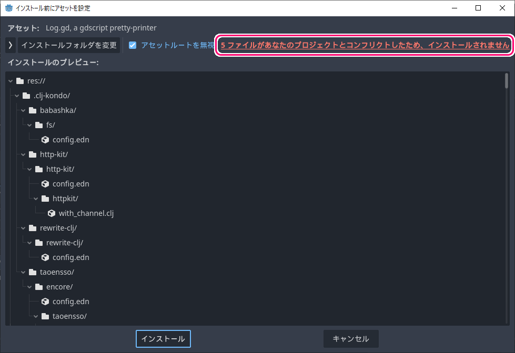Click the .clj-kondo folder icon
515x353 pixels.
coord(26,96)
